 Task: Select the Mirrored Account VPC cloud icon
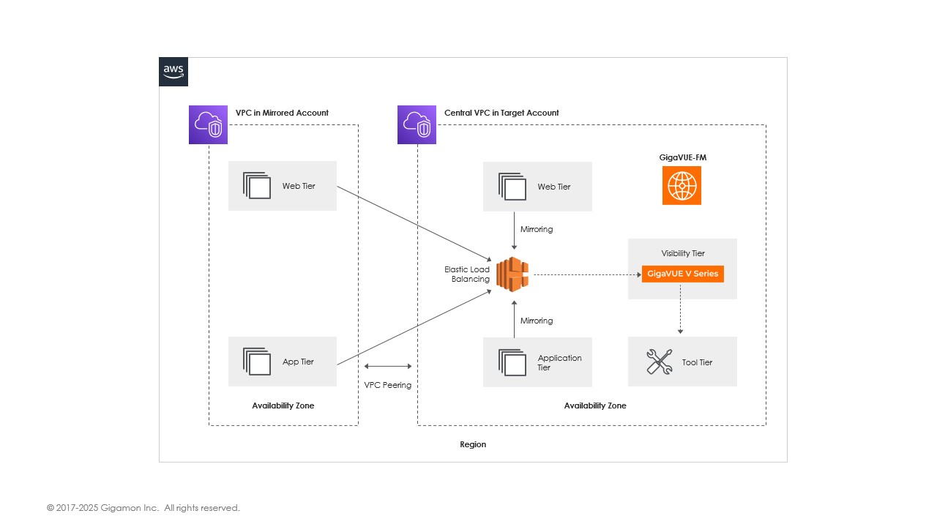[208, 124]
